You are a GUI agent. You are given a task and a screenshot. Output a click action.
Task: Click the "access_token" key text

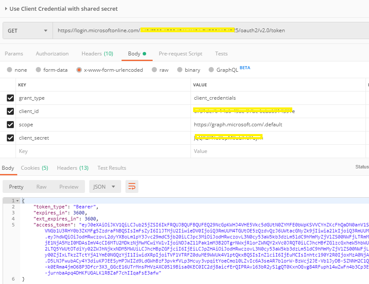click(x=55, y=225)
